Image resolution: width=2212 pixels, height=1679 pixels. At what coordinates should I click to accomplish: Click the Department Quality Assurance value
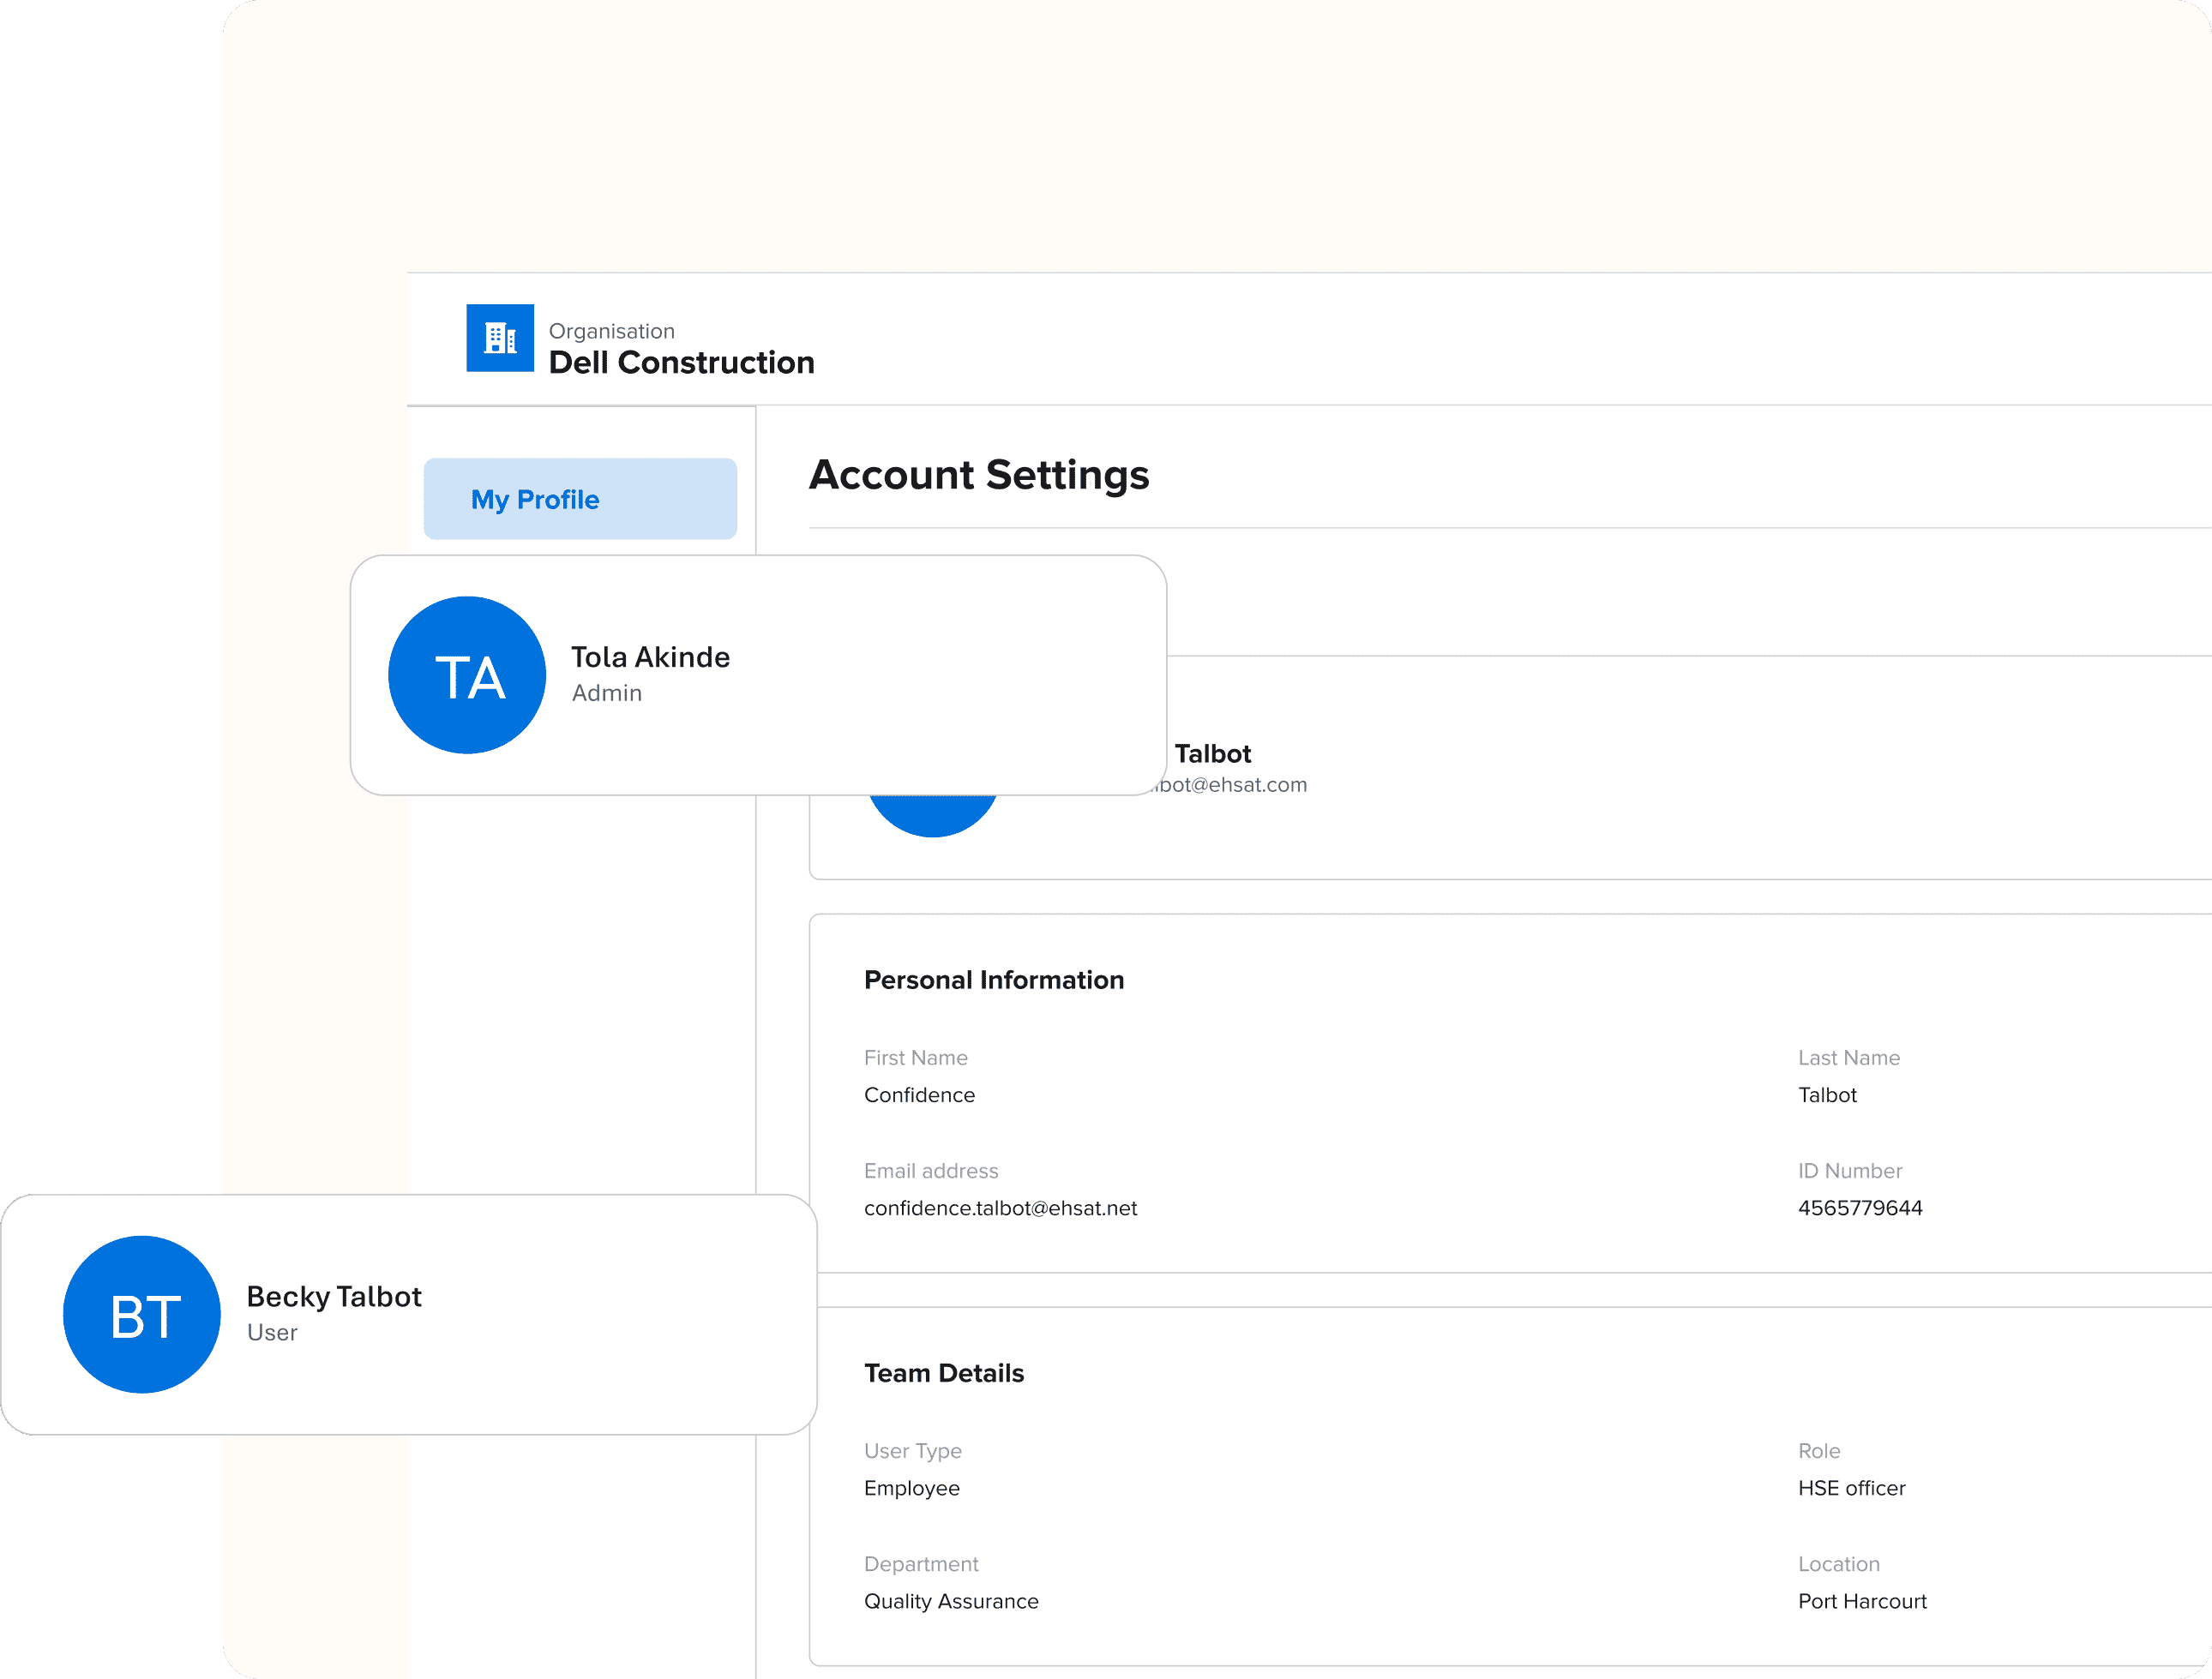click(951, 1600)
